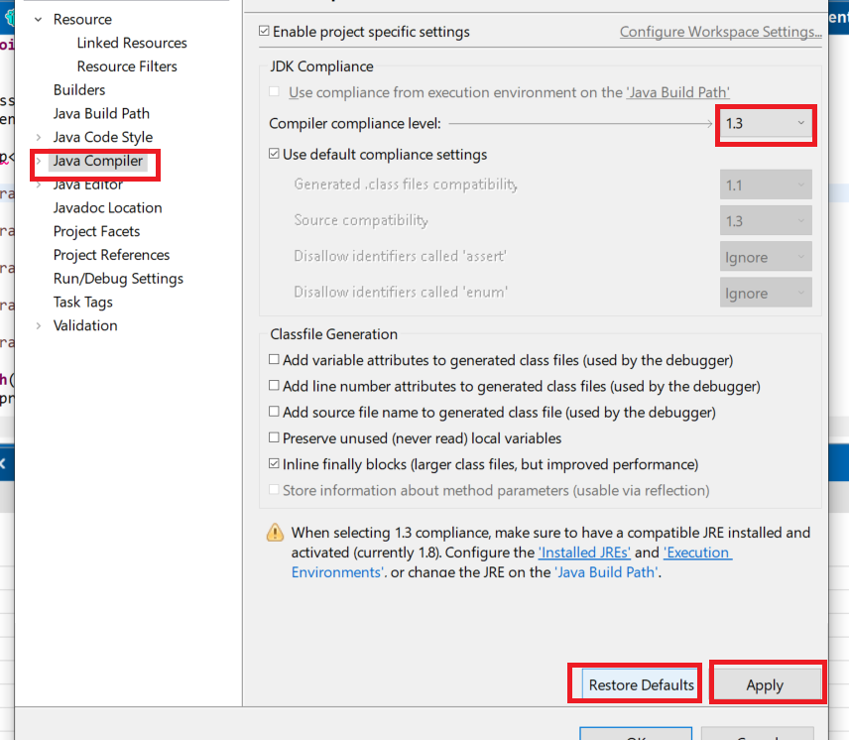Open Configure Workspace Settings link
Viewport: 849px width, 740px height.
click(720, 32)
